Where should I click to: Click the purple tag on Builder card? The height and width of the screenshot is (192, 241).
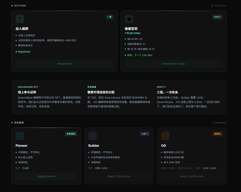[145, 134]
